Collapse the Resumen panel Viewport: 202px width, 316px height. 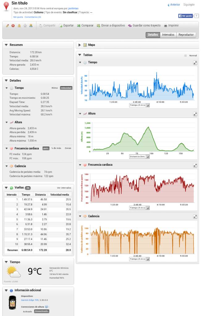(x=6, y=45)
